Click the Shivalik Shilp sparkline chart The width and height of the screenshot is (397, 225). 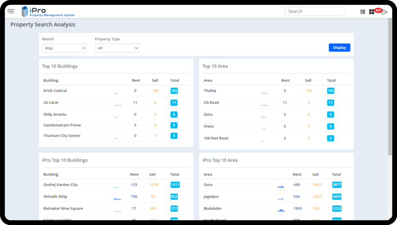pos(117,198)
